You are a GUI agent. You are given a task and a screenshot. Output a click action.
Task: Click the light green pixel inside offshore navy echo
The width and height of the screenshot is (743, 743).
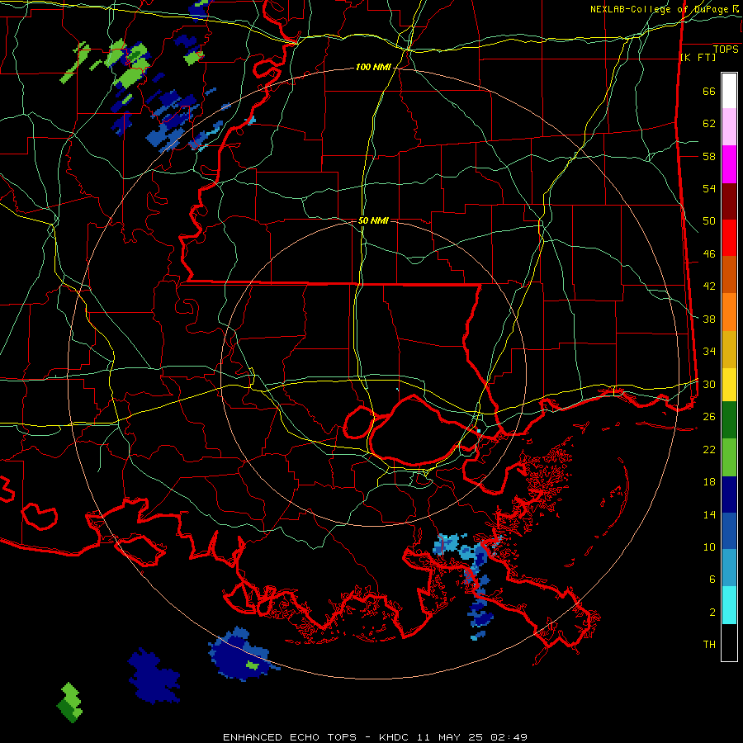pyautogui.click(x=253, y=665)
